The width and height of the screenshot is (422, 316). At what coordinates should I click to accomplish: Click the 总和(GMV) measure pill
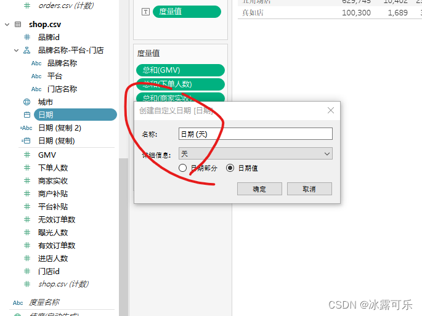181,70
